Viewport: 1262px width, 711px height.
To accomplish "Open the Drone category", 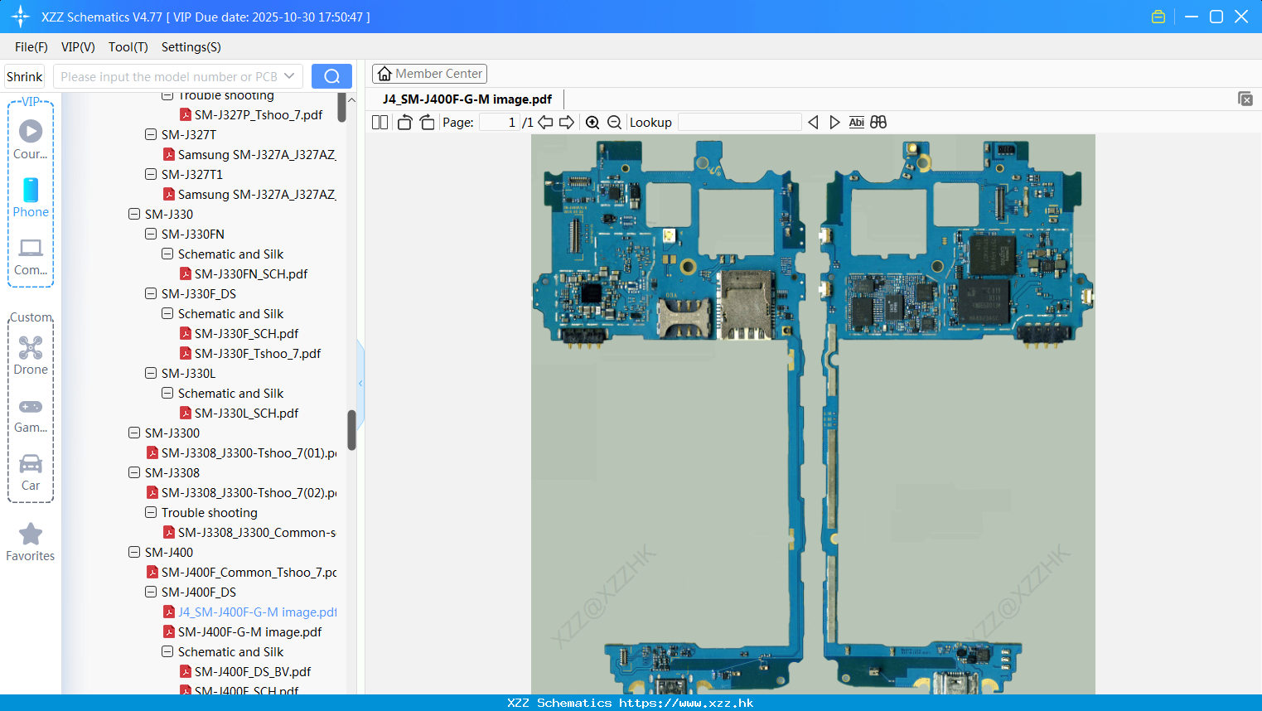I will click(31, 355).
